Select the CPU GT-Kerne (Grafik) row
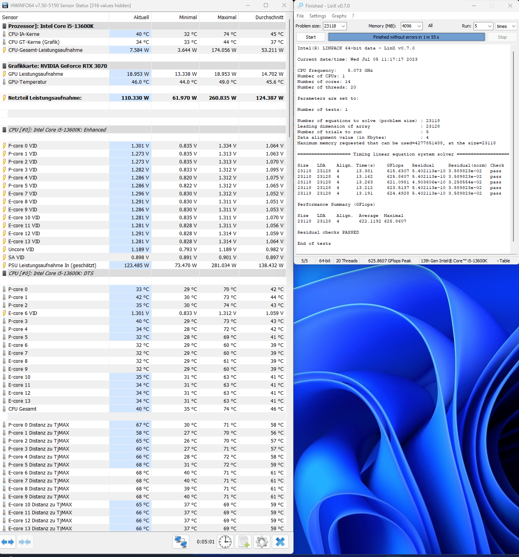The image size is (519, 557). [143, 42]
